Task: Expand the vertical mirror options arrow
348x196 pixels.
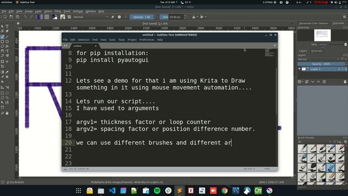Action: click(x=206, y=17)
